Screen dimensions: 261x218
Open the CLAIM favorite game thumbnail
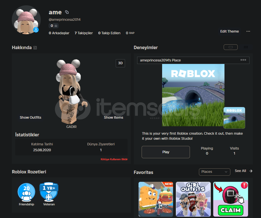[231, 199]
